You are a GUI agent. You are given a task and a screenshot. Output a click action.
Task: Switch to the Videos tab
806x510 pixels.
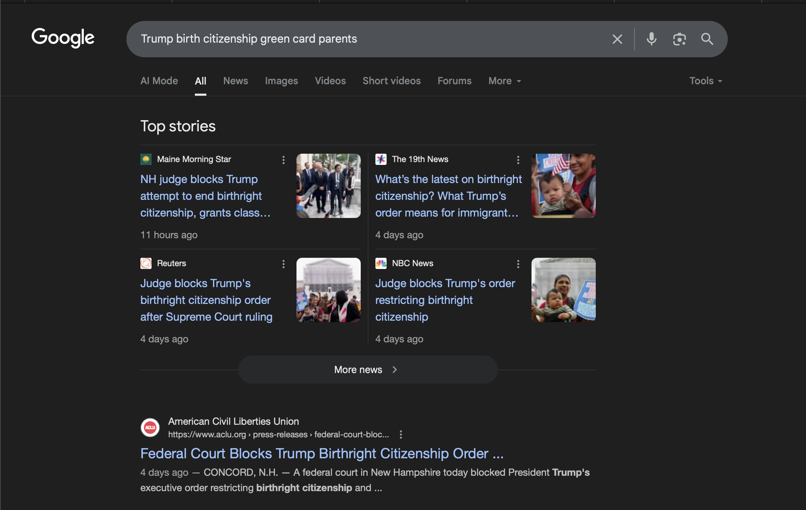pos(330,81)
